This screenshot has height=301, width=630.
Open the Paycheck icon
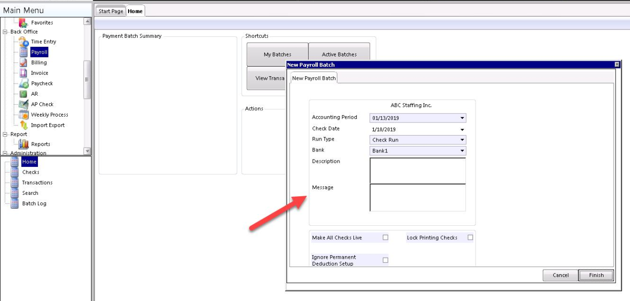(23, 84)
